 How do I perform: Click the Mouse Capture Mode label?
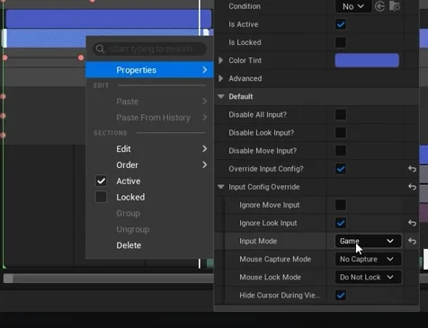coord(275,259)
